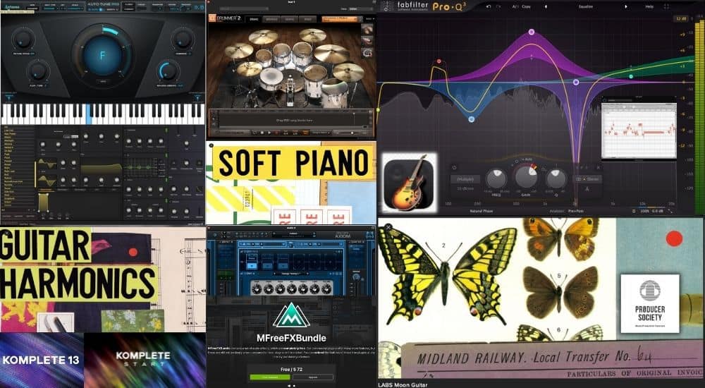The image size is (705, 388).
Task: Adjust the GAIN knob in Pro-Q 3
Action: coord(527,177)
